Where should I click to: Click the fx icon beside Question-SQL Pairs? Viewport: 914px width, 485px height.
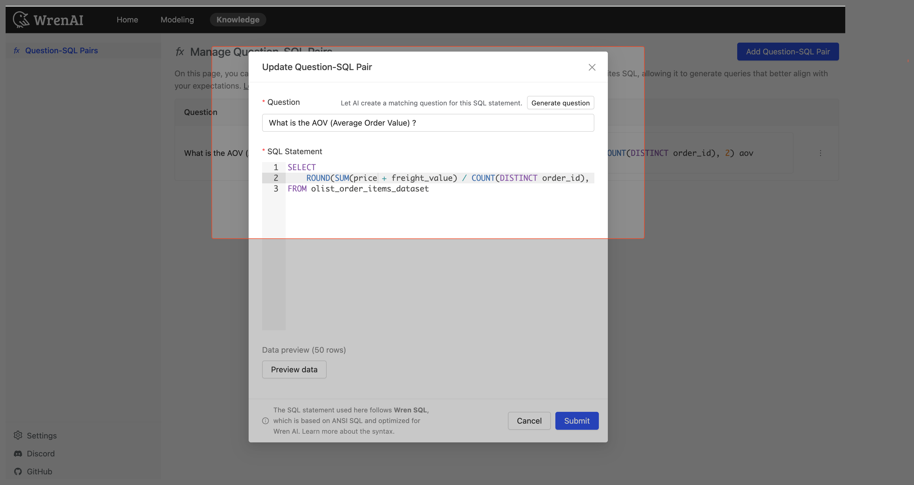pyautogui.click(x=17, y=50)
